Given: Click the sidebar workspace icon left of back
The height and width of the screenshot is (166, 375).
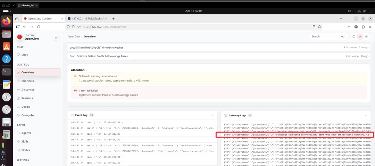Looking at the screenshot, I should point(18,27).
